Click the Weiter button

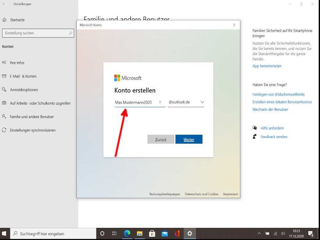pos(189,140)
